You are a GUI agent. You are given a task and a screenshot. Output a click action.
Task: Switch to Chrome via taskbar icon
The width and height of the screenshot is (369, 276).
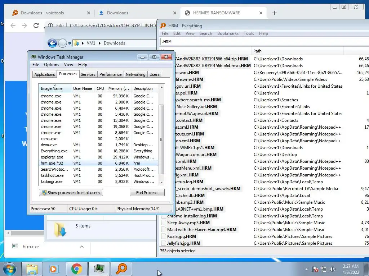tap(76, 269)
